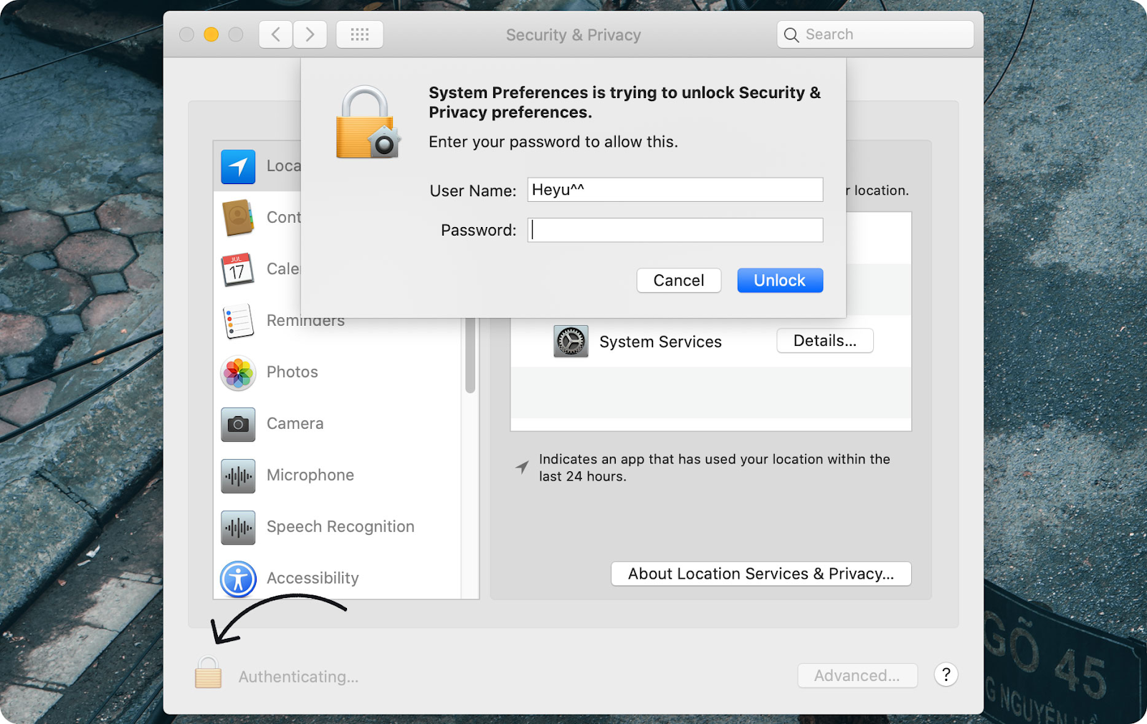Select Speech Recognition row label
The image size is (1147, 724).
point(341,526)
